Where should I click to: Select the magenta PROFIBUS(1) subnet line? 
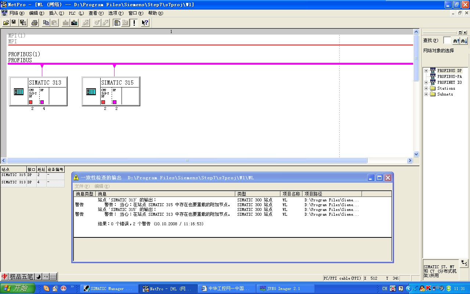(210, 64)
